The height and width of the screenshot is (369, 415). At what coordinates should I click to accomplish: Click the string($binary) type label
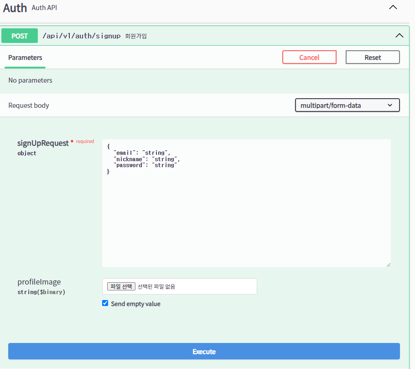(41, 292)
